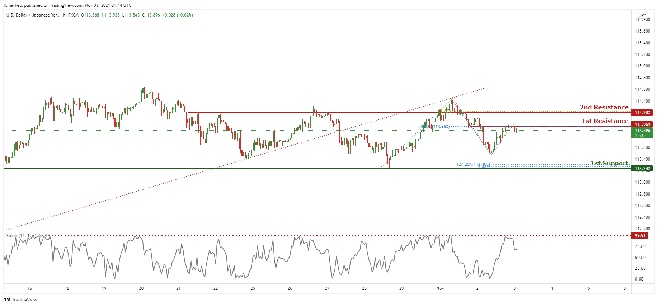This screenshot has width=658, height=306.
Task: Click date 19 on the time axis
Action: tap(104, 288)
